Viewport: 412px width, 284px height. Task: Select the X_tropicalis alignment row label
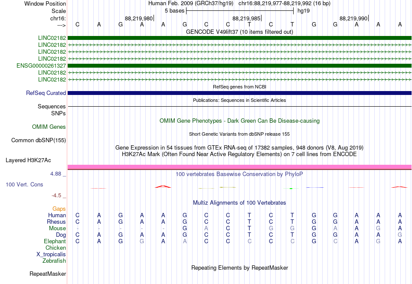(51, 255)
